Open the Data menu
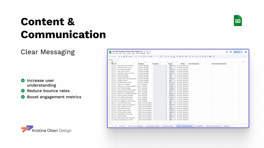Screen dimensions: 264x148 (133, 53)
